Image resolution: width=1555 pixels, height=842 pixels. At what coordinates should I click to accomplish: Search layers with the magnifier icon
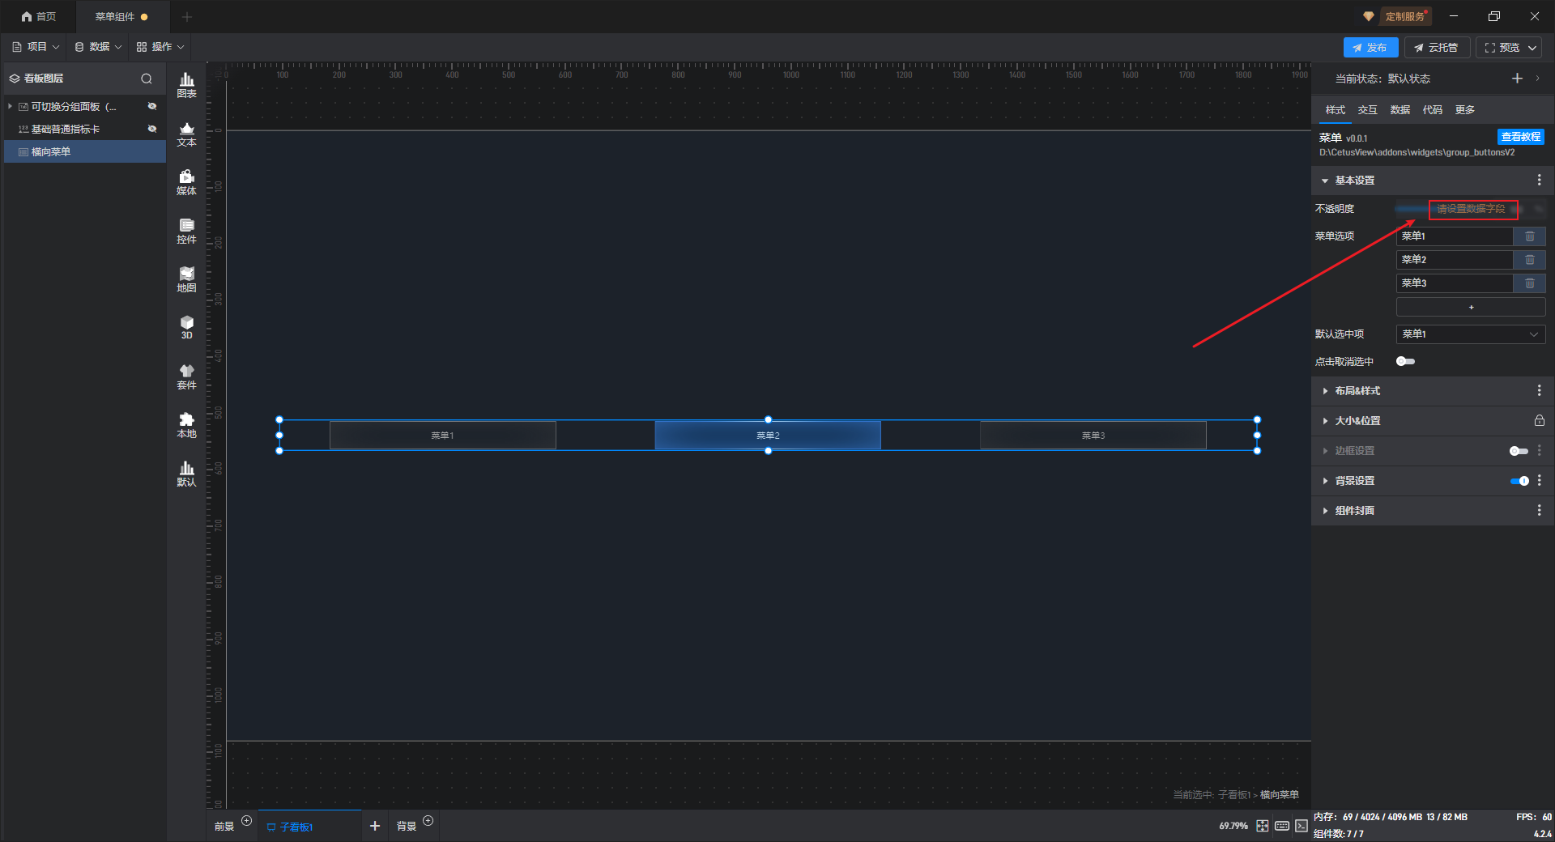[x=147, y=79]
